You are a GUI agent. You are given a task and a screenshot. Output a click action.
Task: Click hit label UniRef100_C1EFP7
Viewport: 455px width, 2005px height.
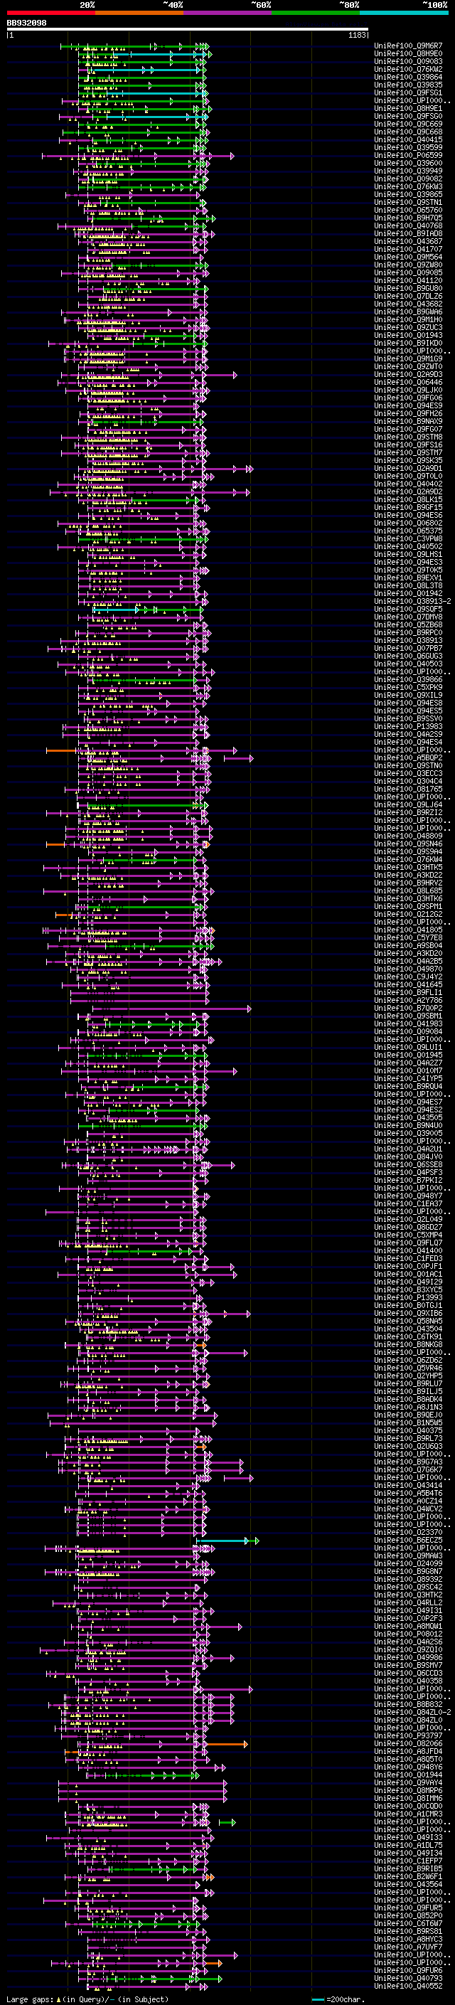[x=408, y=1860]
